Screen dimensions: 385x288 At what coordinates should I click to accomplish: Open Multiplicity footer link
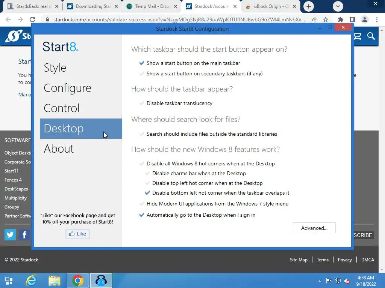point(15,198)
